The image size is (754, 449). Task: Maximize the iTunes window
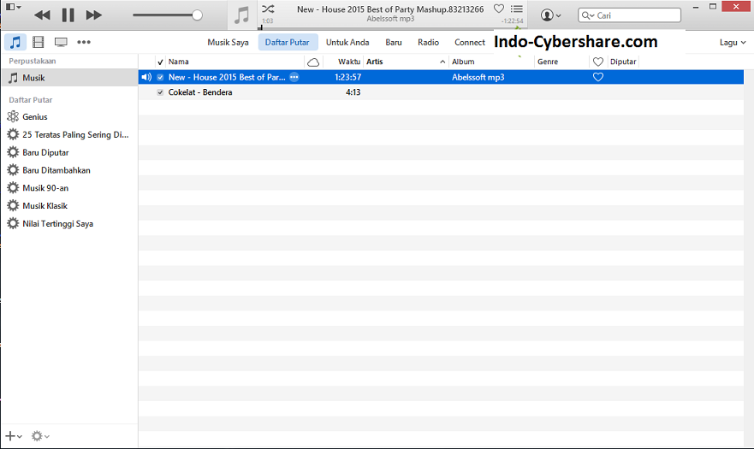tap(713, 7)
